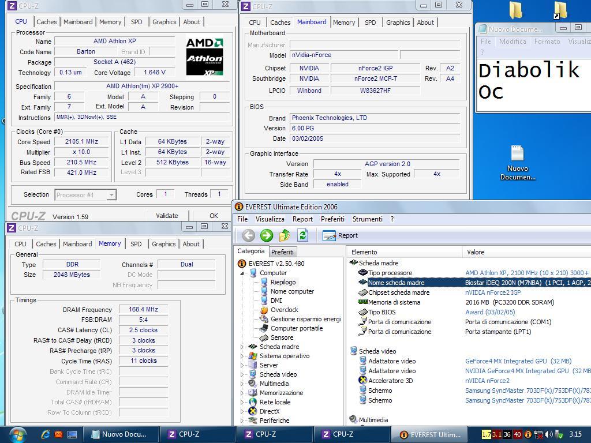Select Nome computer tree item
The width and height of the screenshot is (591, 443).
292,291
